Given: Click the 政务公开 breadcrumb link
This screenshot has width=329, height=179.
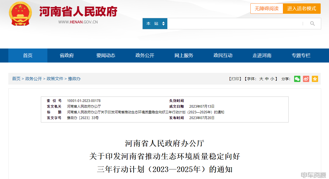Looking at the screenshot, I should tap(34, 79).
